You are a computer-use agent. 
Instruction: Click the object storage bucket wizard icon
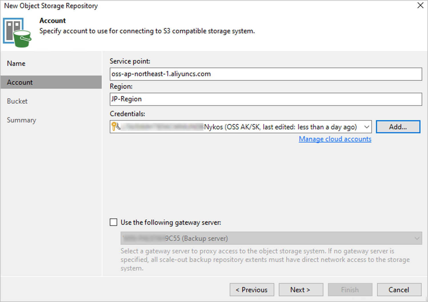(x=17, y=32)
